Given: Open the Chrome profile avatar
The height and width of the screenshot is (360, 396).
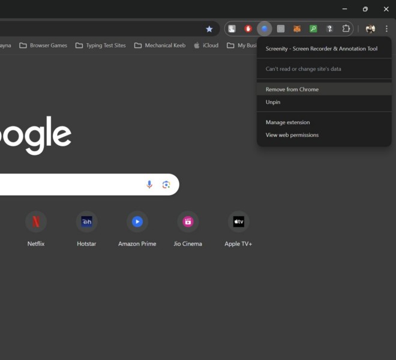Looking at the screenshot, I should 370,29.
